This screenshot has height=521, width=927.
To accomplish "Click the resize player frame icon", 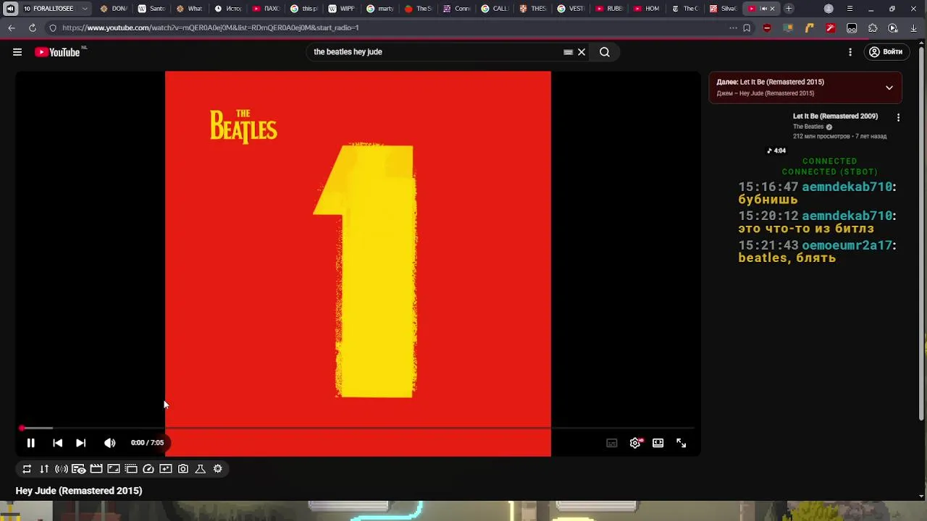I will tap(114, 469).
